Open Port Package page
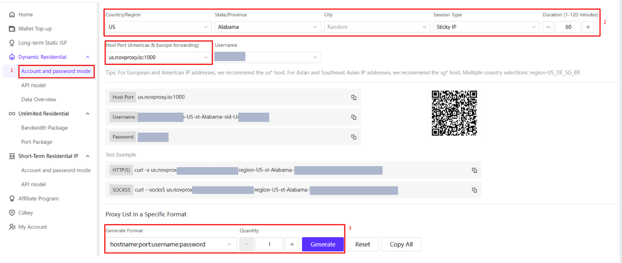Viewport: 622px width, 263px height. [37, 142]
